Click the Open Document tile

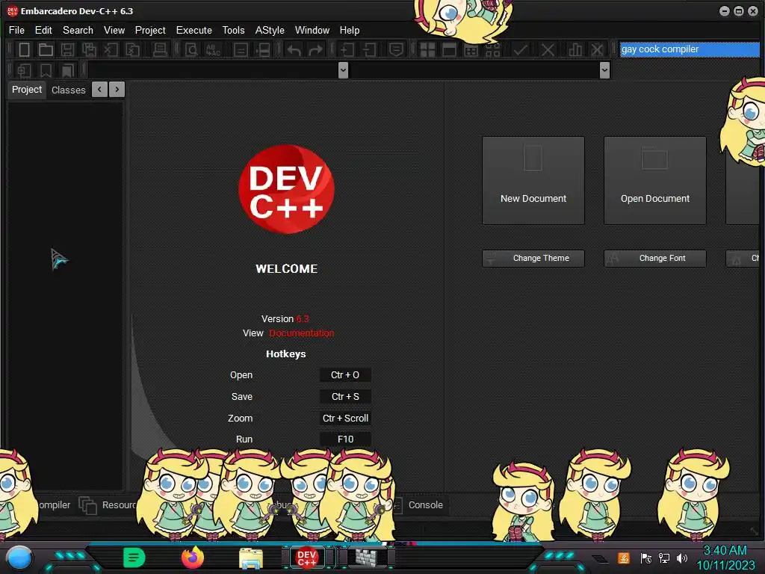655,181
